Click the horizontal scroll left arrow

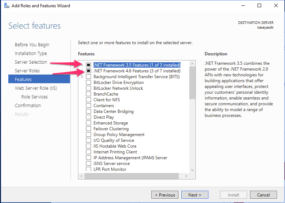[81, 176]
